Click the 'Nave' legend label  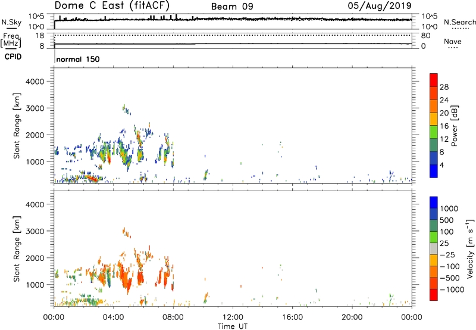(x=453, y=42)
